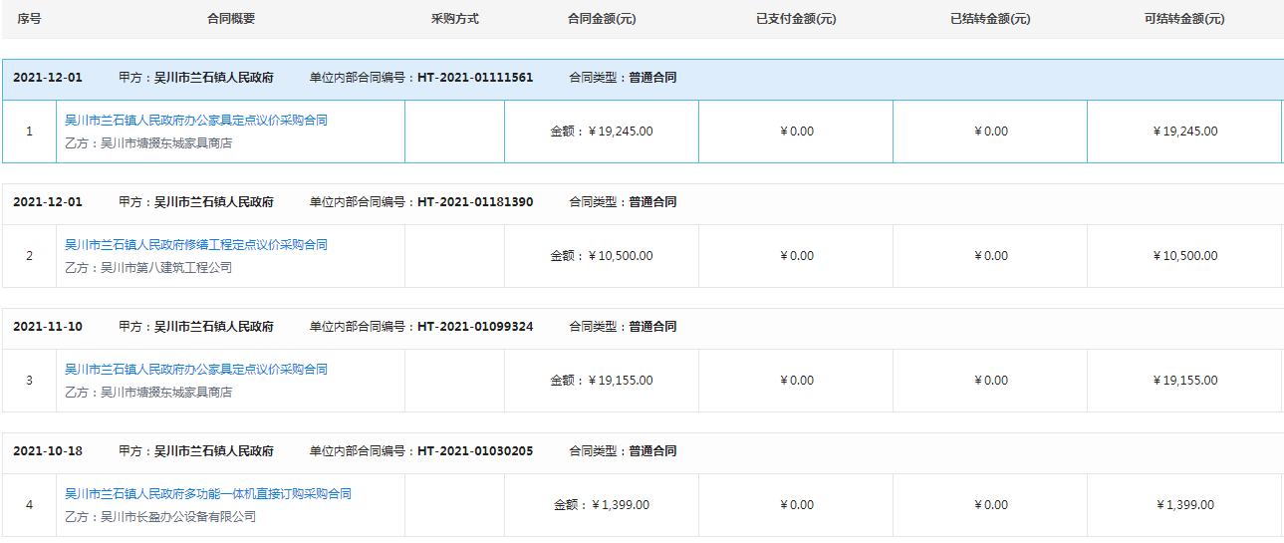Click the row number 4 cell
1284x543 pixels.
[29, 505]
